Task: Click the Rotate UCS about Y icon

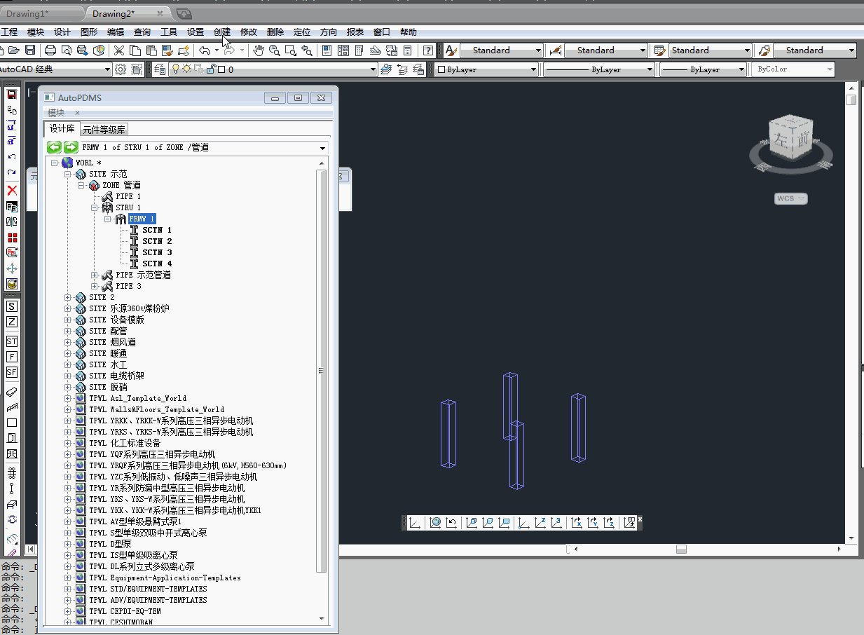Action: tap(593, 522)
